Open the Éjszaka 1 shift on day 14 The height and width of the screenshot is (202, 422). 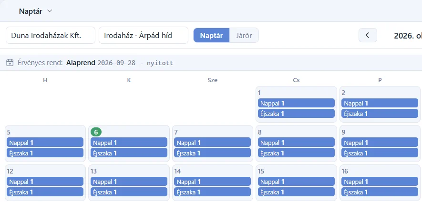tap(212, 192)
